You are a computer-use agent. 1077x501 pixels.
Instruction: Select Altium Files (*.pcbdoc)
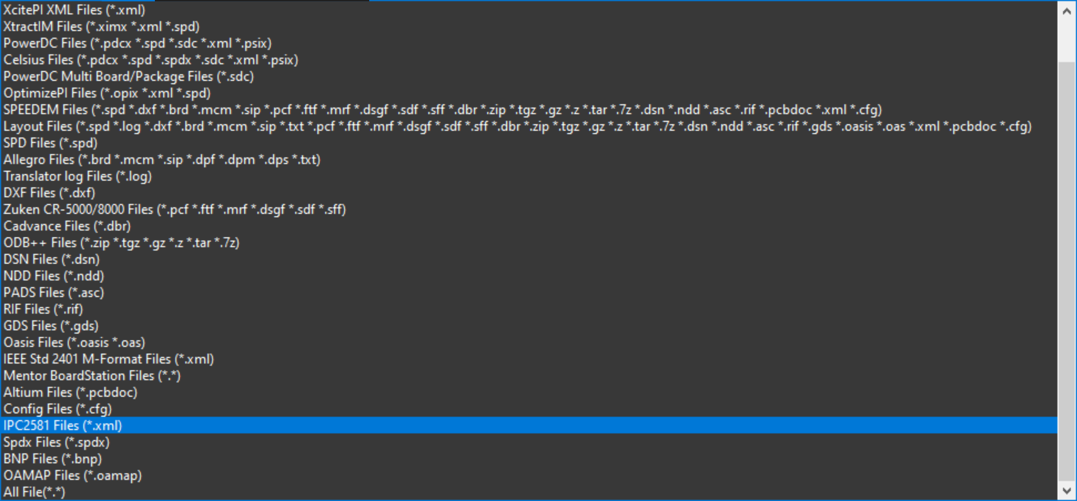point(70,392)
